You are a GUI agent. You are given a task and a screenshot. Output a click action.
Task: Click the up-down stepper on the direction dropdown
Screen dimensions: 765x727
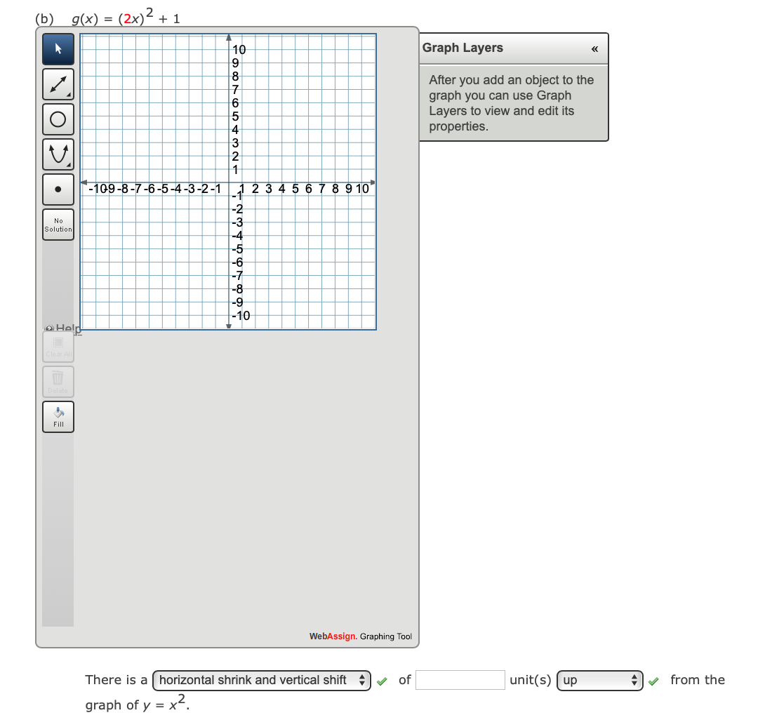point(634,680)
